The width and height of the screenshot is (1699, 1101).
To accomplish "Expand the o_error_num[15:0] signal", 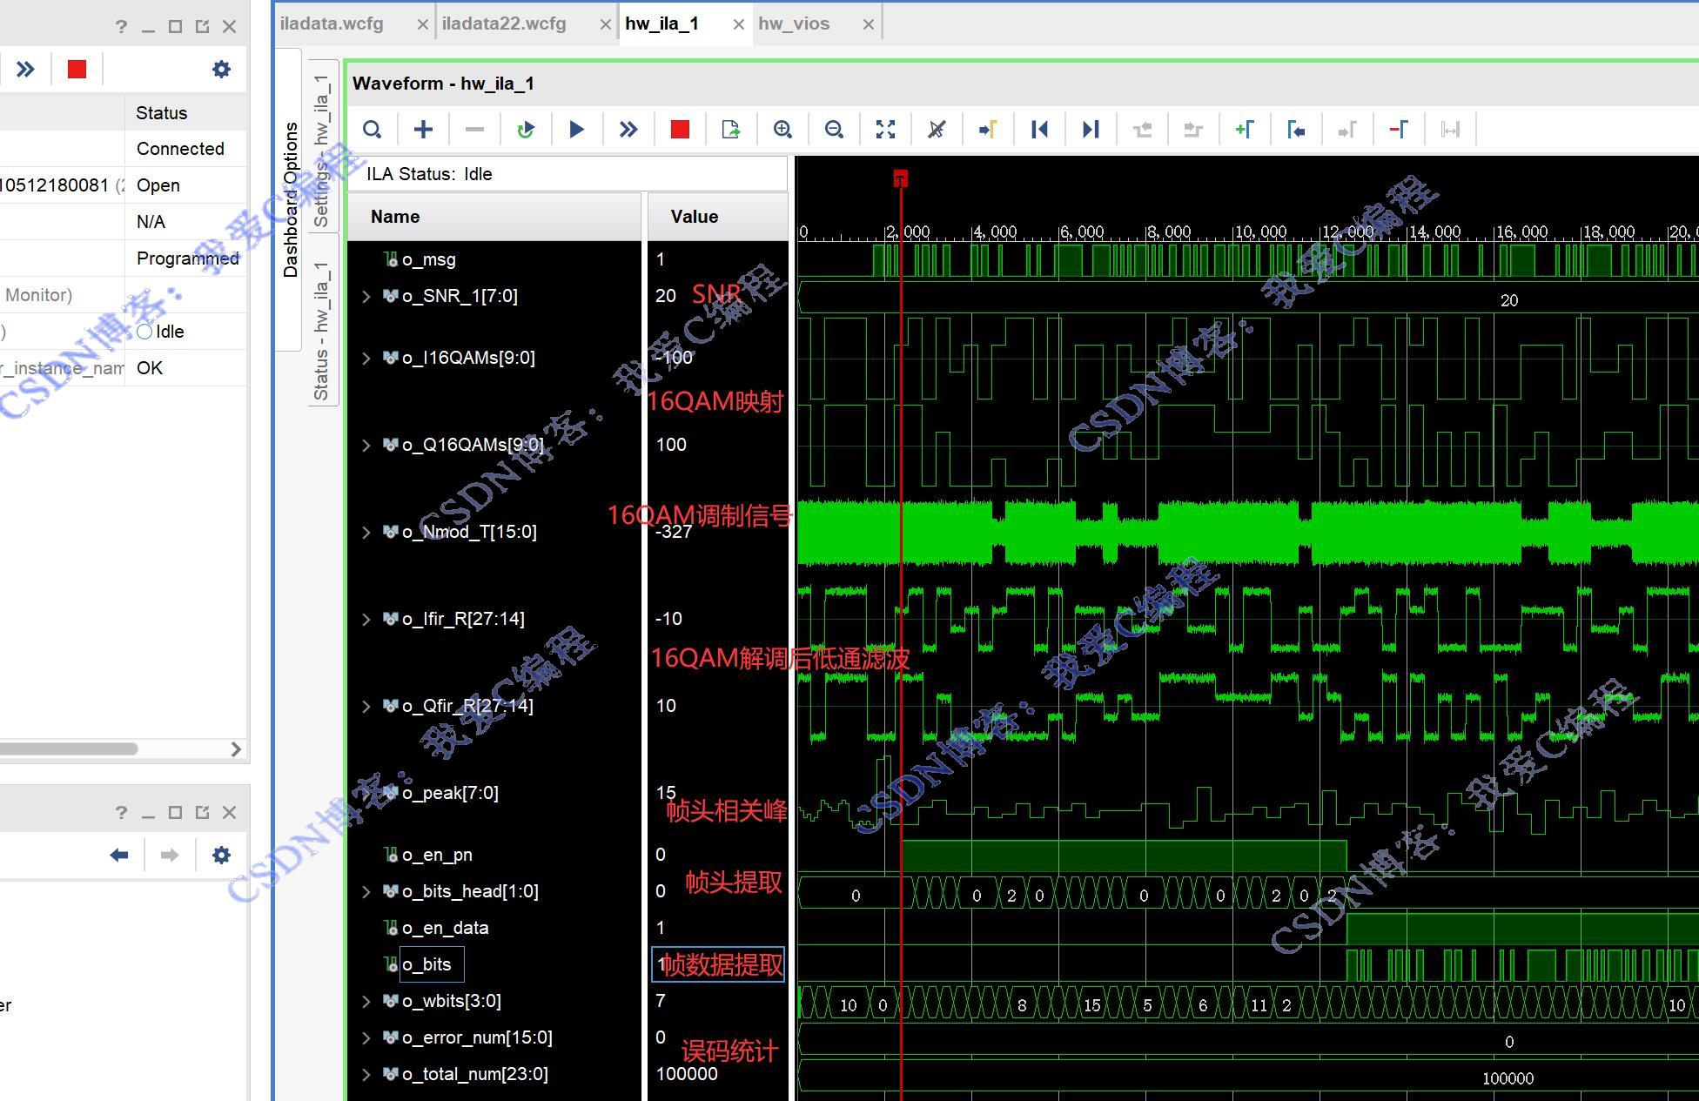I will 366,1037.
